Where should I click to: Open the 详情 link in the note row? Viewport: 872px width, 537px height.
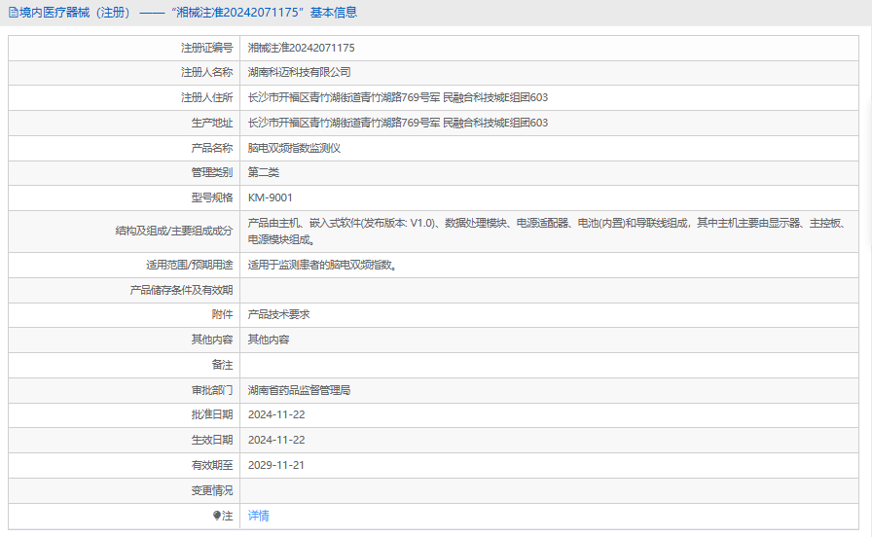pyautogui.click(x=258, y=516)
